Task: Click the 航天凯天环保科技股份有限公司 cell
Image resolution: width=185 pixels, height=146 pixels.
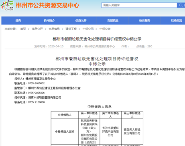Action: [x=89, y=132]
